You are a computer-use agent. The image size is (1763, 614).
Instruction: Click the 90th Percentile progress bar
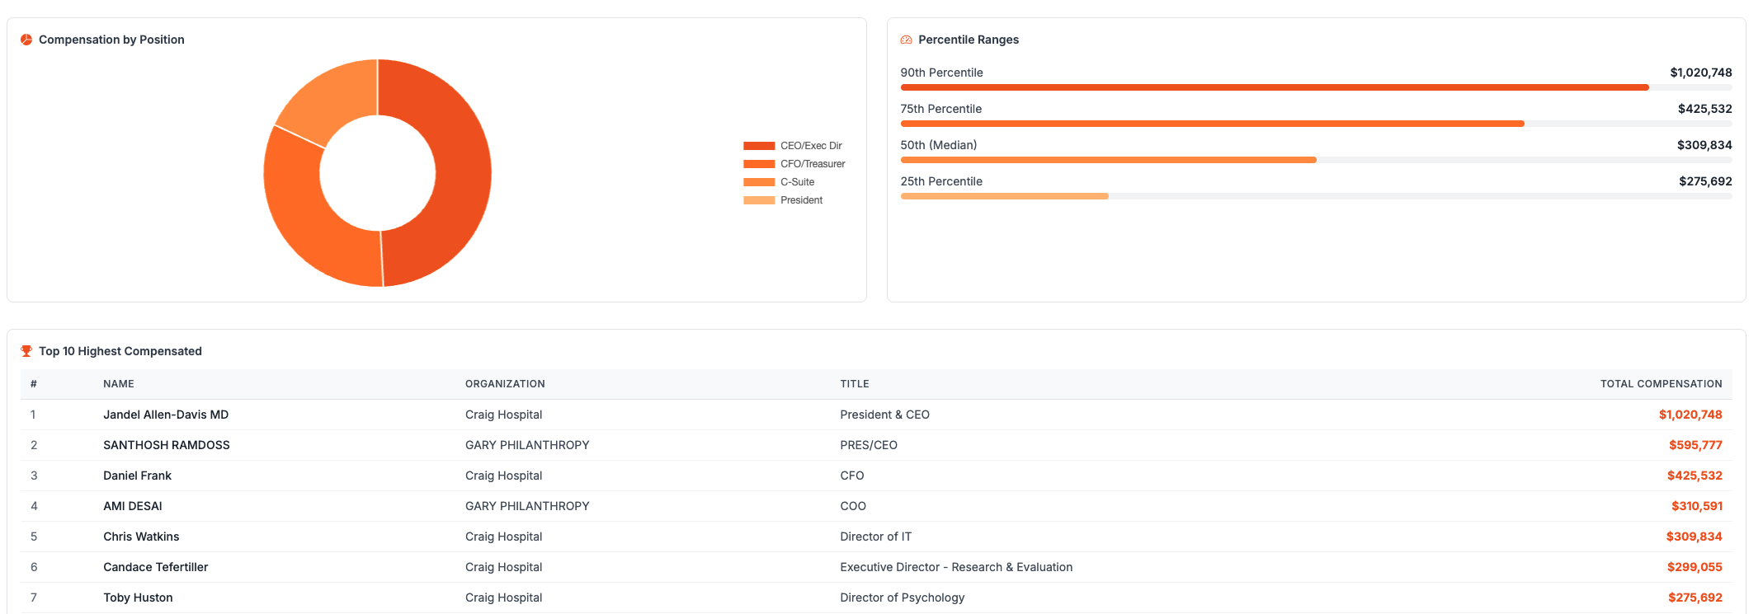point(1274,87)
